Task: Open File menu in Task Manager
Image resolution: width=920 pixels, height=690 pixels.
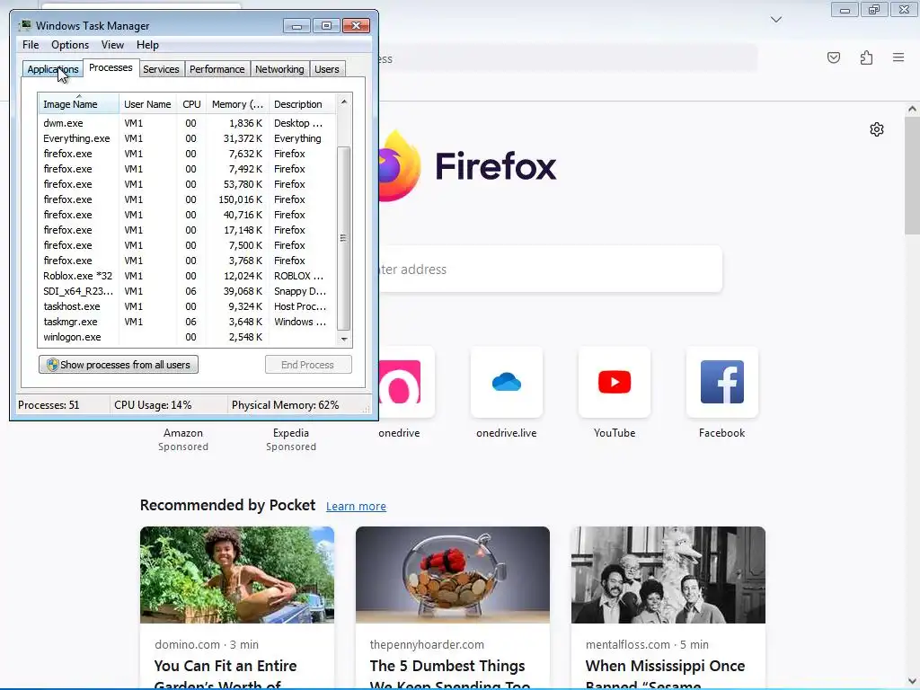Action: pyautogui.click(x=31, y=45)
